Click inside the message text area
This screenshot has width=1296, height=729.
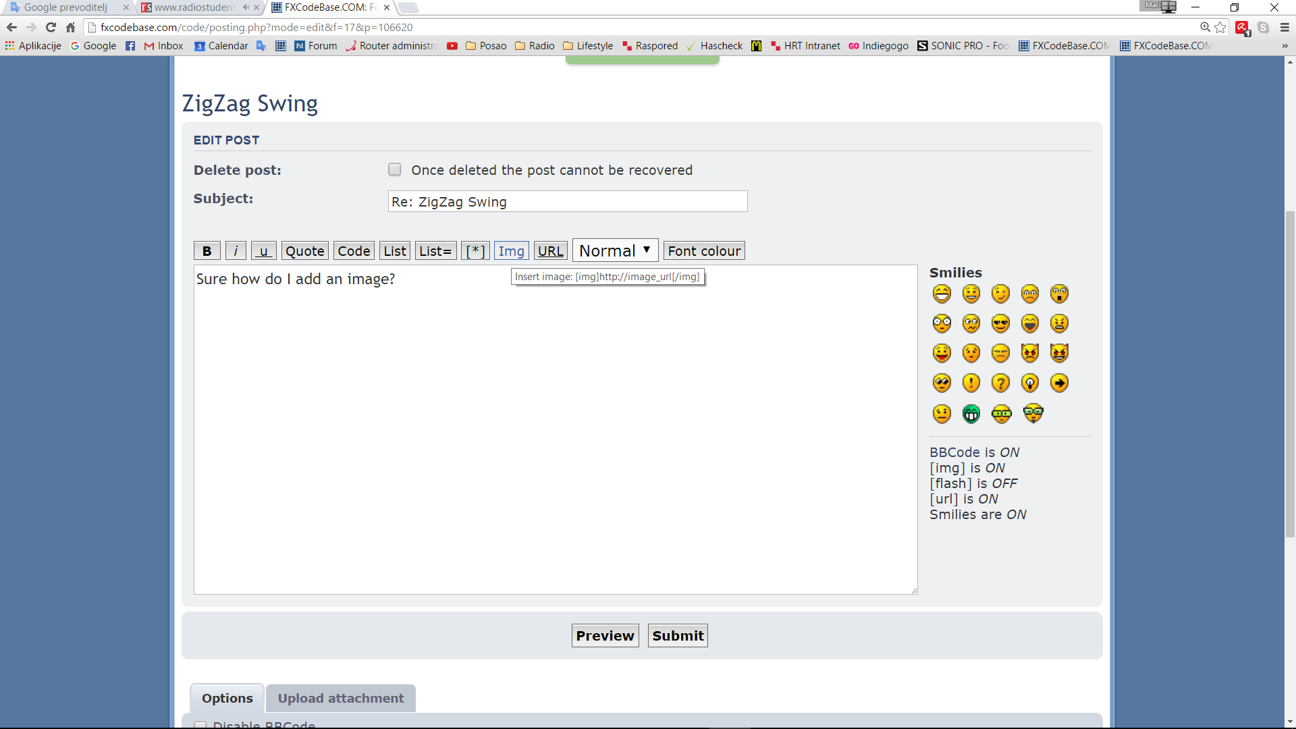(556, 429)
